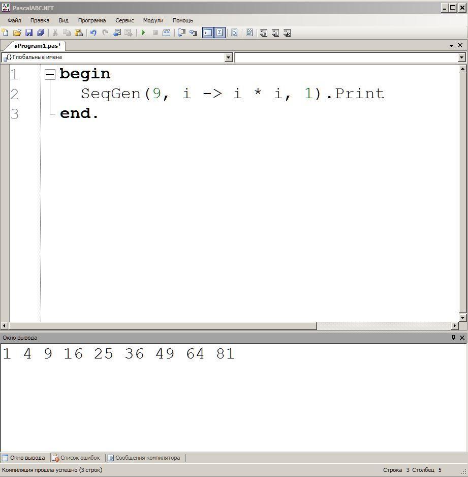Toggle the pin on the output window
The height and width of the screenshot is (477, 468).
[453, 337]
